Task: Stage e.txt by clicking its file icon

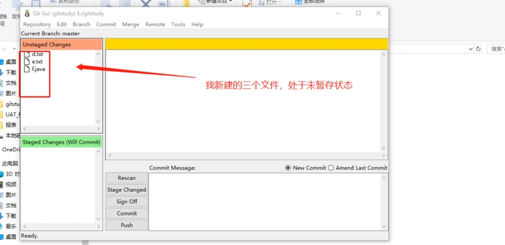Action: point(27,62)
